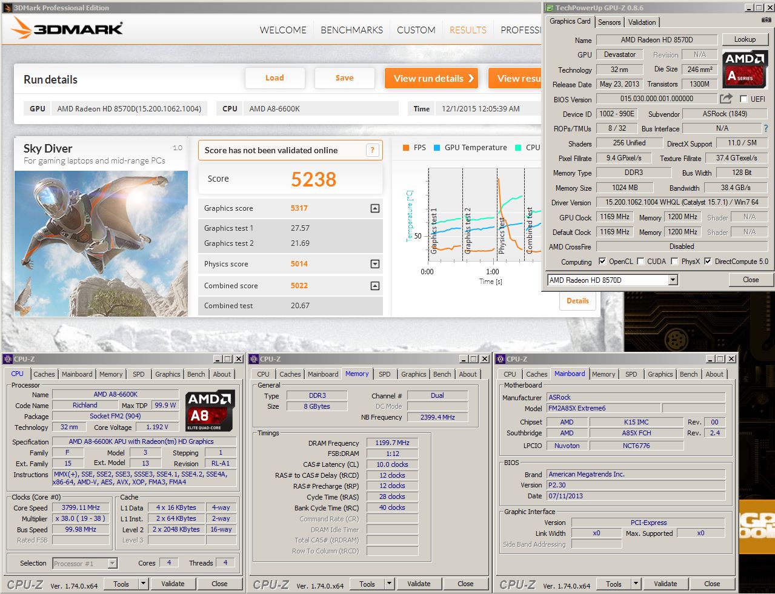Click motherboard model FM2A85X Extreme6

(x=604, y=408)
